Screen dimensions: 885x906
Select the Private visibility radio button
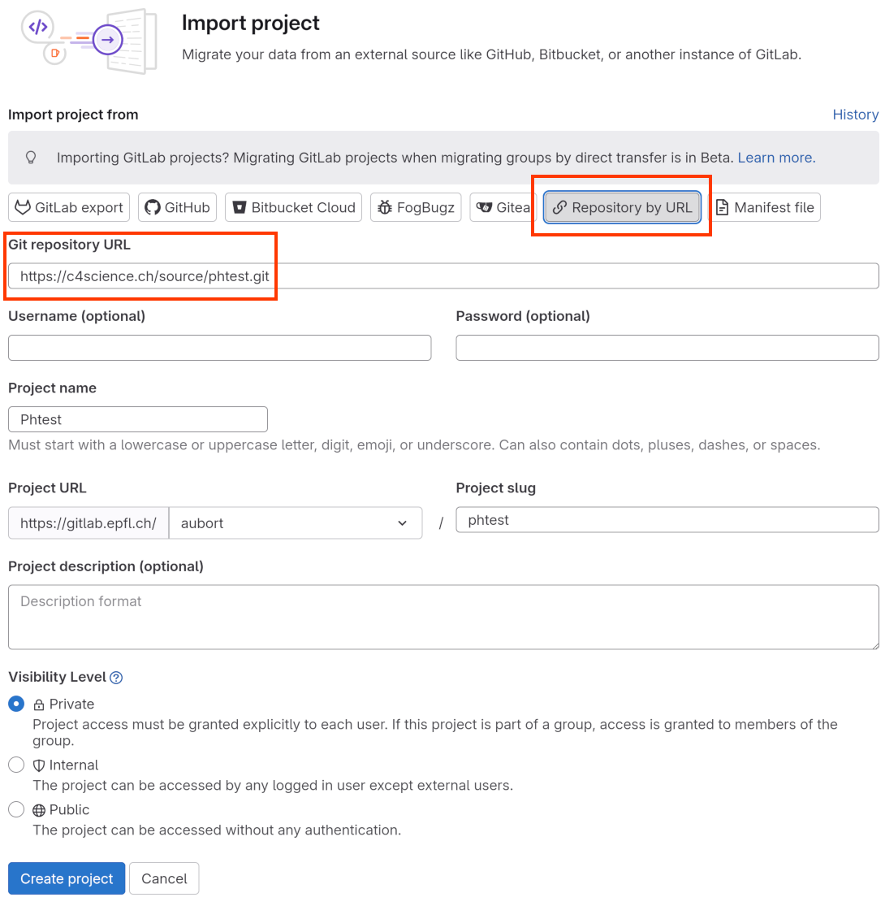[16, 704]
